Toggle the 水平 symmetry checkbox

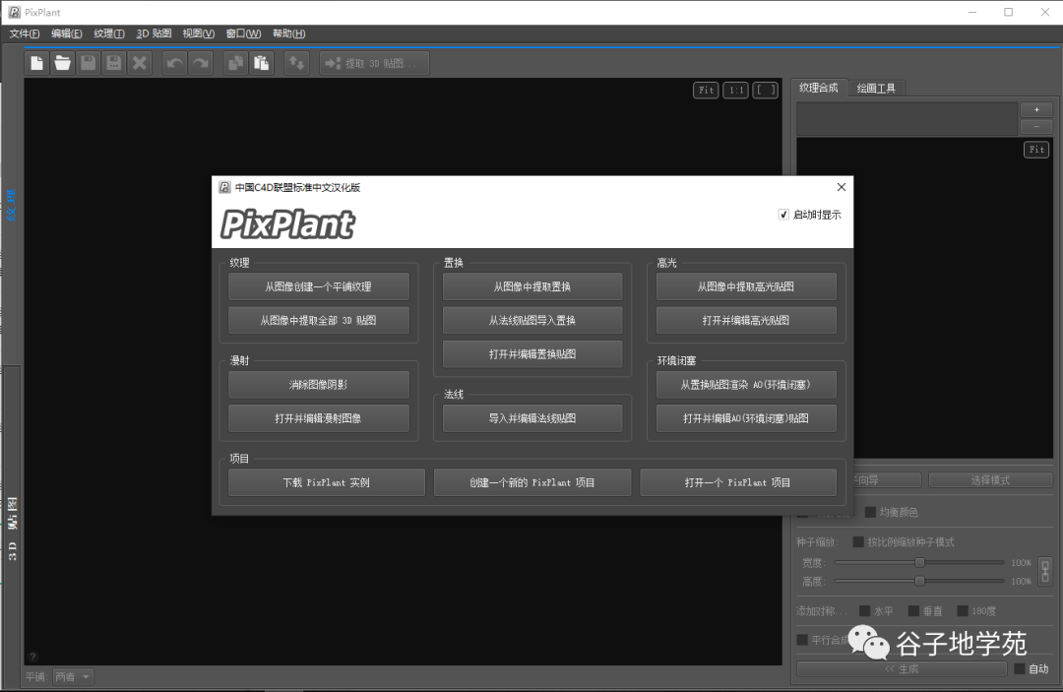pos(864,610)
